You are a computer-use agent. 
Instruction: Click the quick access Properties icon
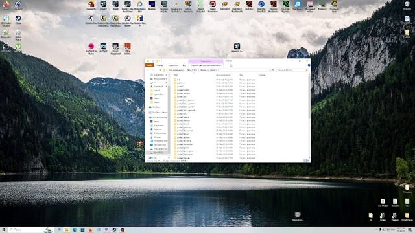point(153,61)
